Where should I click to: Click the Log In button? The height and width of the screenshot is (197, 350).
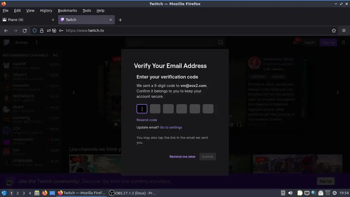pos(309,42)
